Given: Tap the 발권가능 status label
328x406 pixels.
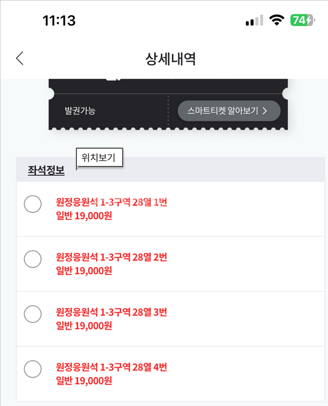Looking at the screenshot, I should (80, 111).
